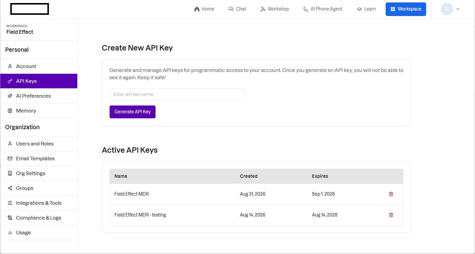Open the profile dropdown chevron
Screen dimensions: 475x254
(458, 9)
